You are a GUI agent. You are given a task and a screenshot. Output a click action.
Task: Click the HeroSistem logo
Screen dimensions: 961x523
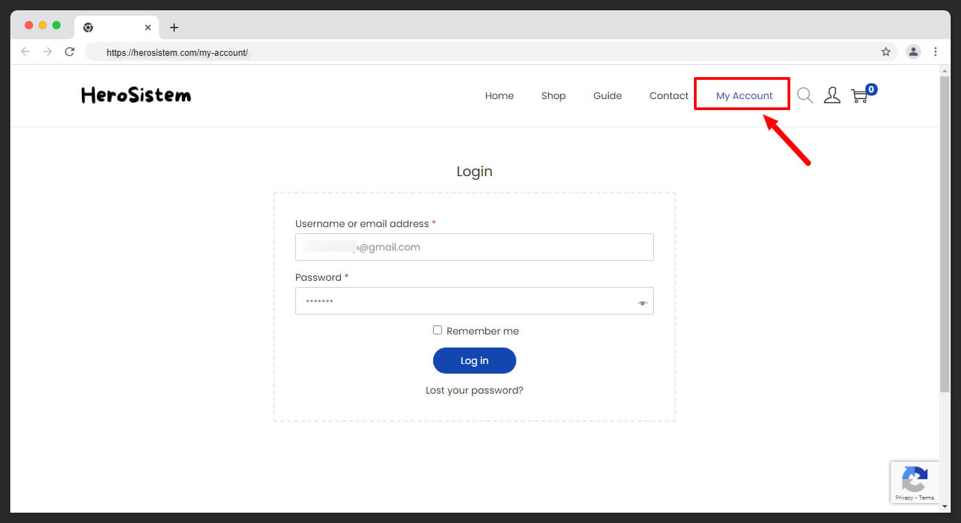[x=136, y=96]
